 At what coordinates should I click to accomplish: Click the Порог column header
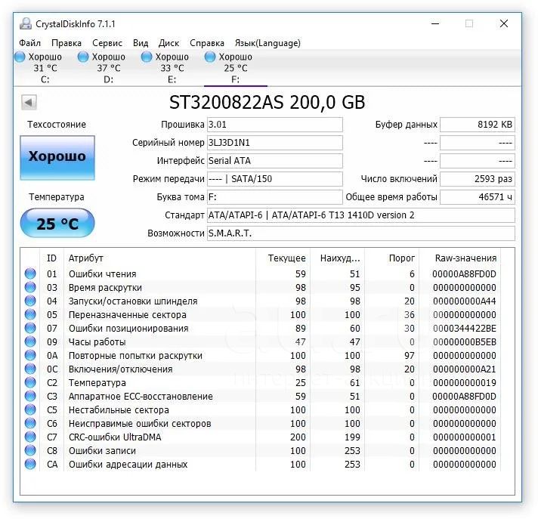392,258
